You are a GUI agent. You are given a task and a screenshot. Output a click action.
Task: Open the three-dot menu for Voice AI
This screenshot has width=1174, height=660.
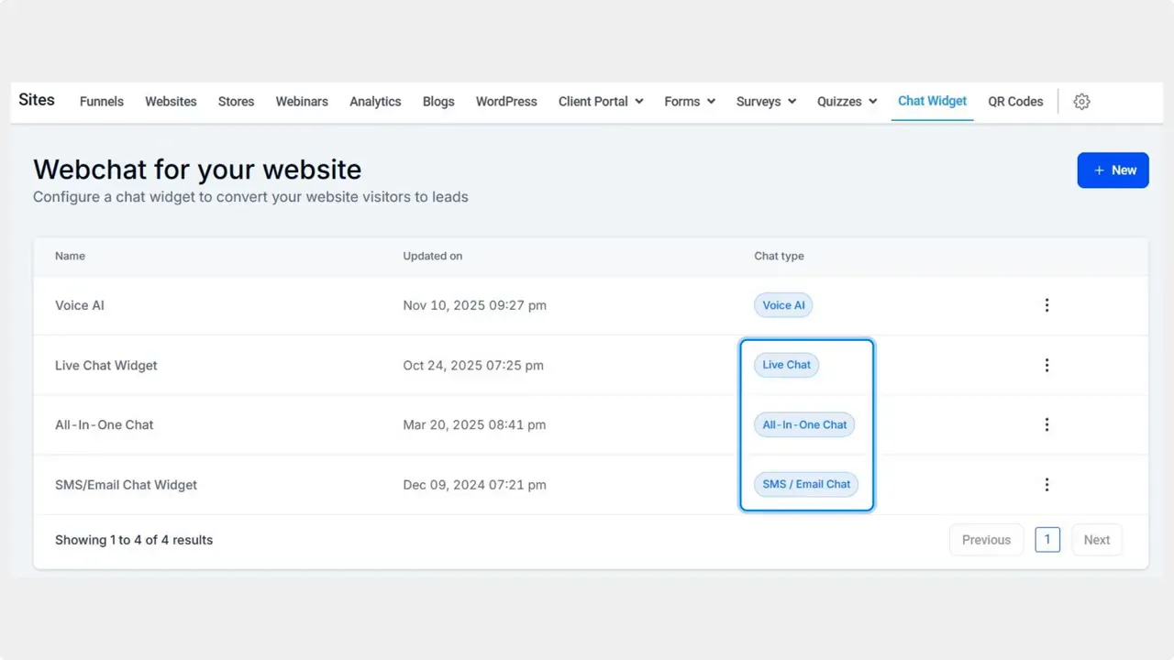click(1047, 305)
